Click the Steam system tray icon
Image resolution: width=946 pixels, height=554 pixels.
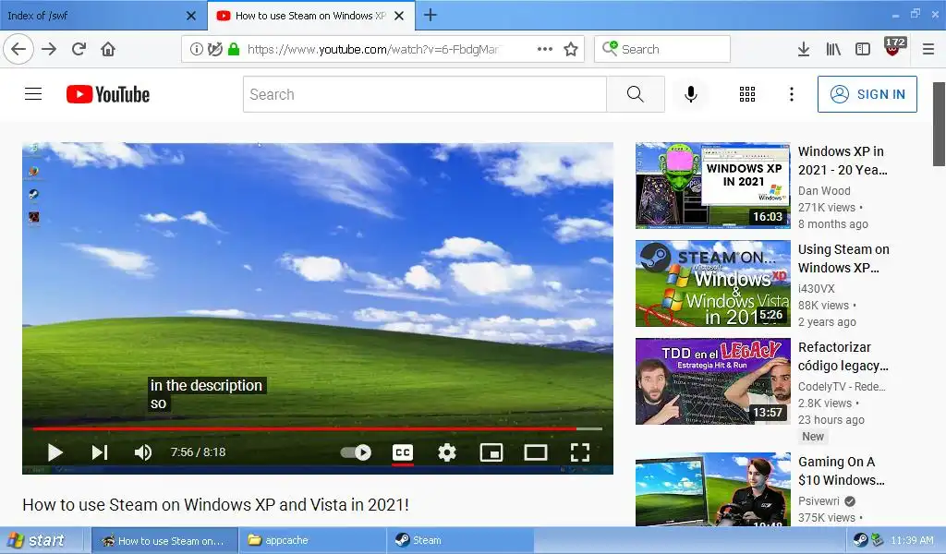pos(860,540)
